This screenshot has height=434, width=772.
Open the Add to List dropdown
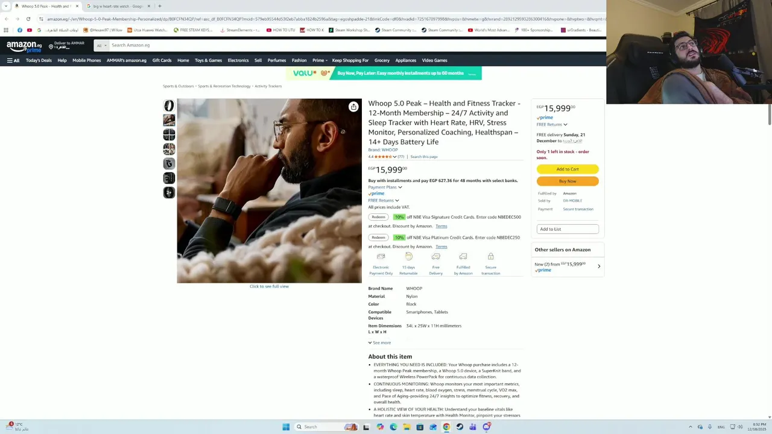point(568,229)
